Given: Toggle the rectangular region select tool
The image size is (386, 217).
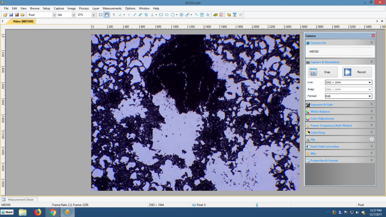Looking at the screenshot, I should coord(100,15).
